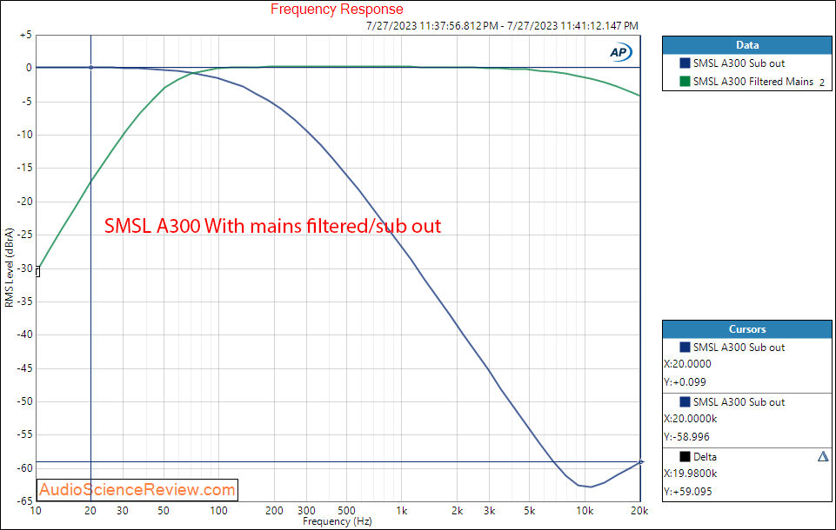Select the Data legend header
836x530 pixels.
coord(747,45)
